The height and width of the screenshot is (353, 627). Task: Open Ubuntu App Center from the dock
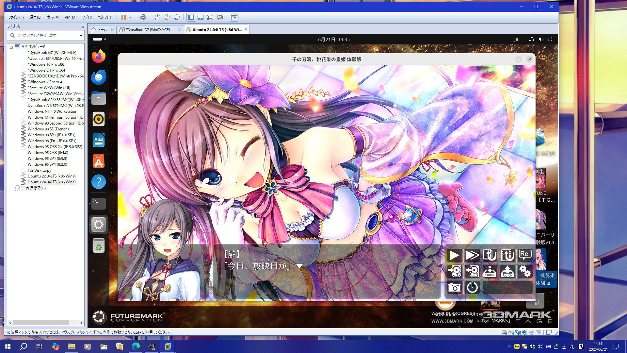(x=99, y=161)
